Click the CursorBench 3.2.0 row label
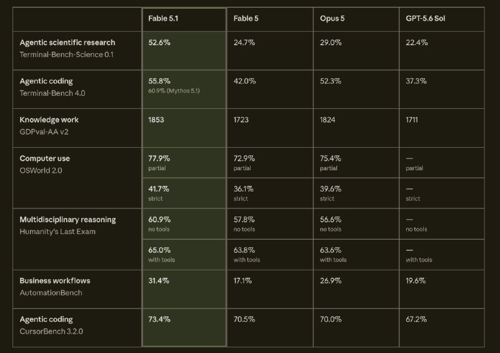The height and width of the screenshot is (353, 500). tap(51, 331)
